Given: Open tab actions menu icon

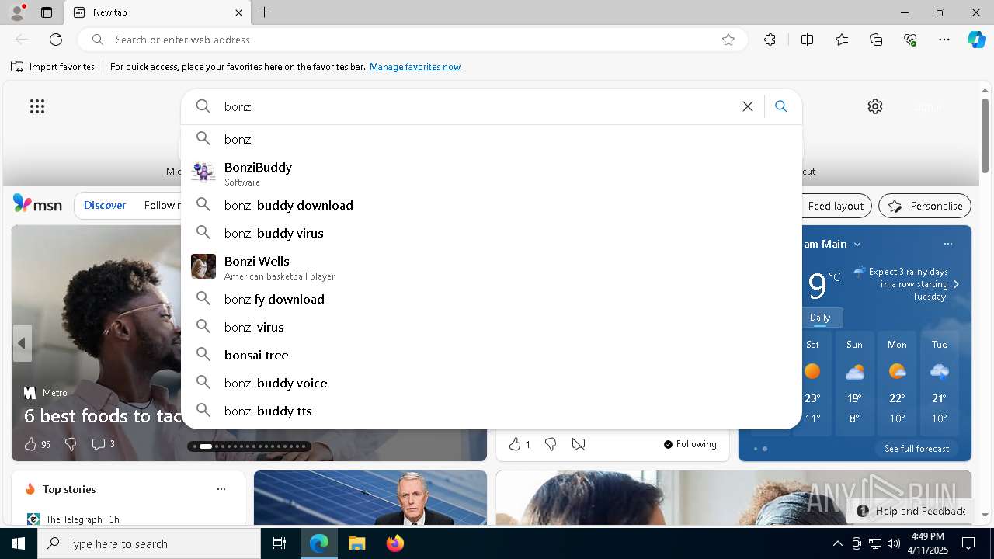Looking at the screenshot, I should click(x=47, y=12).
